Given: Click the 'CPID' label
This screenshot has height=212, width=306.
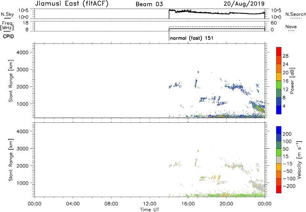Looking at the screenshot, I should (x=8, y=36).
